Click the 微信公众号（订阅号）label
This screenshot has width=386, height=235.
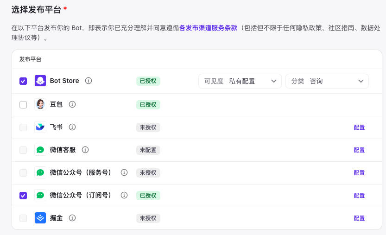[x=81, y=195]
